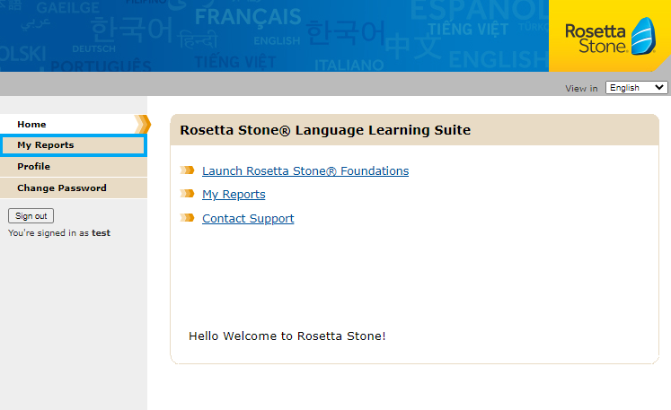This screenshot has height=410, width=671.
Task: Open the Change Password page
Action: 62,188
